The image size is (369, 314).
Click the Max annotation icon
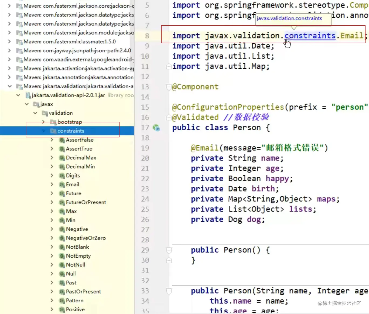click(62, 211)
